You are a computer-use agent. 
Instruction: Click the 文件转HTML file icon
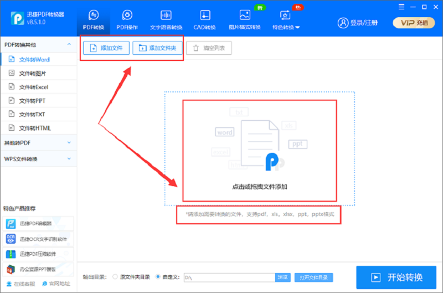click(x=12, y=128)
